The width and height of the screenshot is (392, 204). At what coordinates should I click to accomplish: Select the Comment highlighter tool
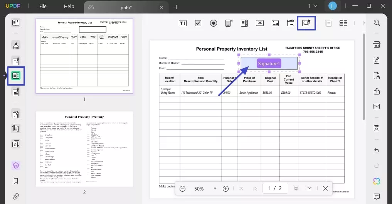click(16, 46)
